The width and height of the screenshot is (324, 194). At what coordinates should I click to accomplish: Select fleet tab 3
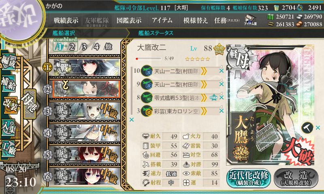coord(84,47)
